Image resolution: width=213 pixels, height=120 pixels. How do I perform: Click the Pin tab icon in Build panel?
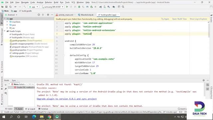[x=6, y=89]
